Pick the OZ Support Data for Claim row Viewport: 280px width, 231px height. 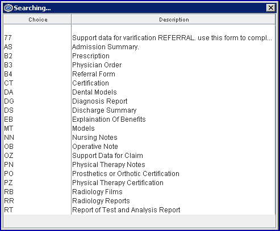140,156
